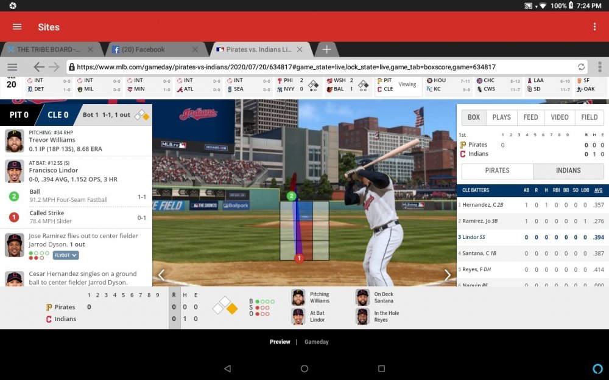Open the browser navigation menu icon
609x380 pixels.
(12, 67)
